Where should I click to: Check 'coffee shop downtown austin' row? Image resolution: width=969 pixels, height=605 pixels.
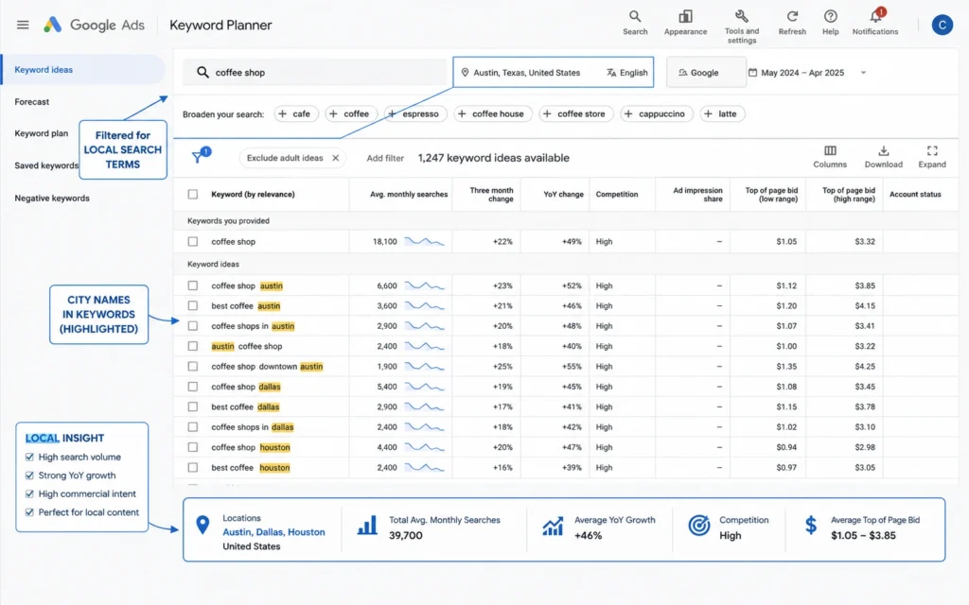click(193, 367)
